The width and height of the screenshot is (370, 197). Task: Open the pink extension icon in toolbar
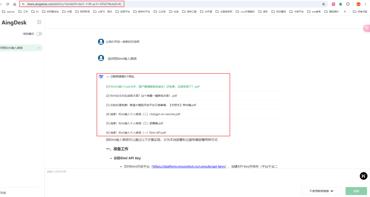333,4
